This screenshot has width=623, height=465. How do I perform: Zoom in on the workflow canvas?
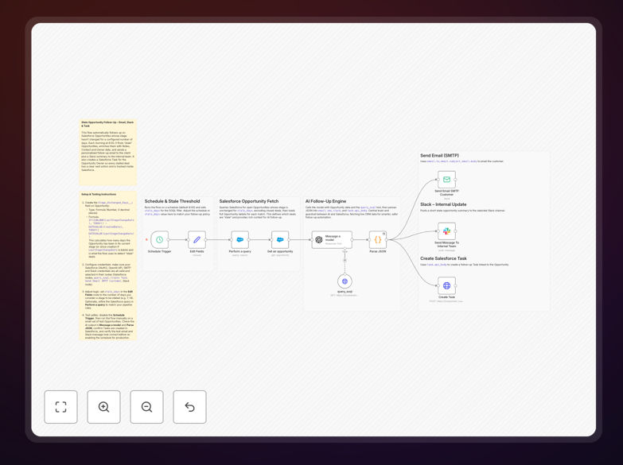103,407
